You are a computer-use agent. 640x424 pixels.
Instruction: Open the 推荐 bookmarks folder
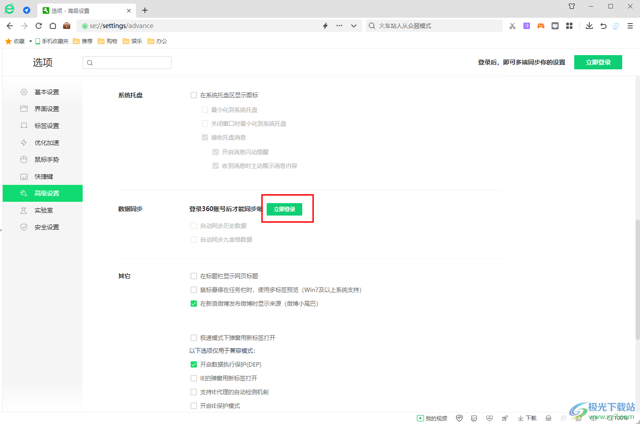pos(83,41)
